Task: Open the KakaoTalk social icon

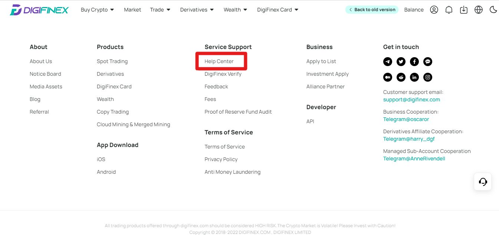Action: pos(428,62)
